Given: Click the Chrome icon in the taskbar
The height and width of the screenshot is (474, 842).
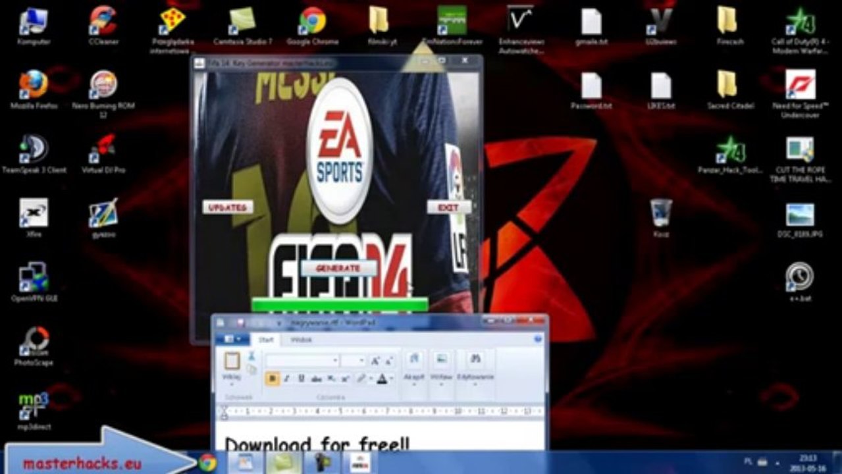Looking at the screenshot, I should point(208,462).
